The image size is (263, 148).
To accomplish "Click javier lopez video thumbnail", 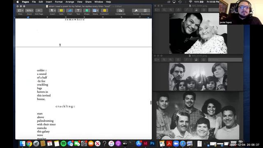I will [241, 12].
